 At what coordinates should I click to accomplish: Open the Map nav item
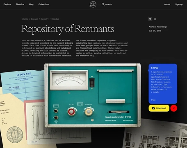[x=31, y=4]
